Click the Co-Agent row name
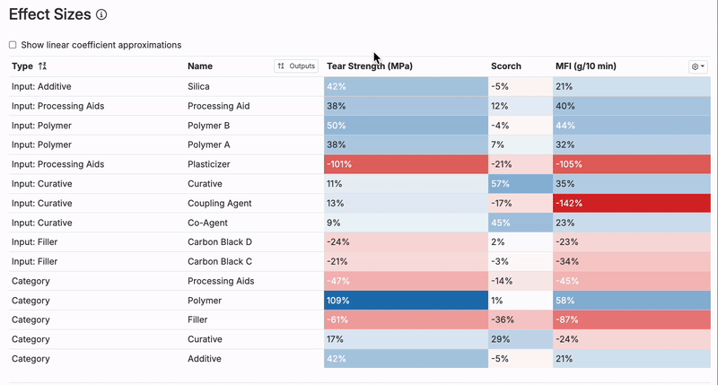The width and height of the screenshot is (718, 385). coord(207,223)
